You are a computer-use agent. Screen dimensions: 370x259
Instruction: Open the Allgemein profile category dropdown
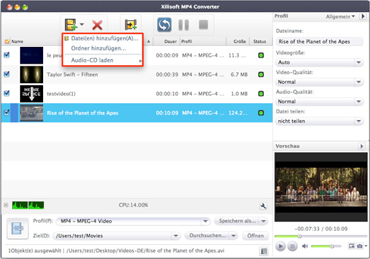[340, 17]
